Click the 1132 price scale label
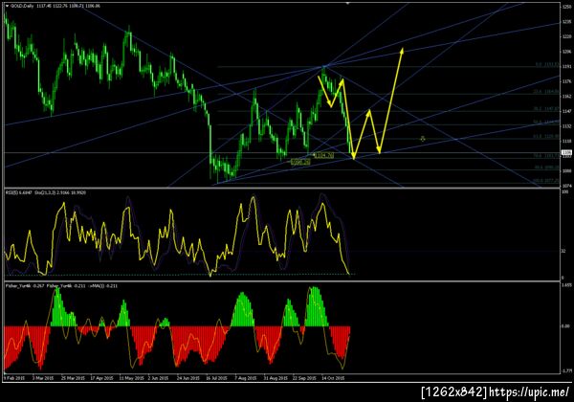This screenshot has width=574, height=402. coord(566,126)
